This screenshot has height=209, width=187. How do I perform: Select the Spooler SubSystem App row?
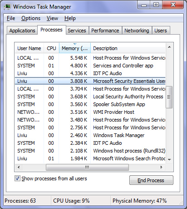point(90,104)
